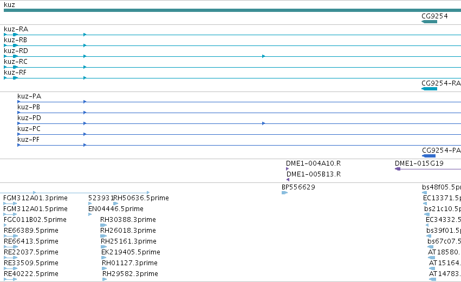Click the RH30388.3prime EST label
The height and width of the screenshot is (282, 461).
click(128, 220)
